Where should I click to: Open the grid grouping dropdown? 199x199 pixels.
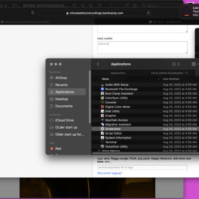pyautogui.click(x=195, y=64)
